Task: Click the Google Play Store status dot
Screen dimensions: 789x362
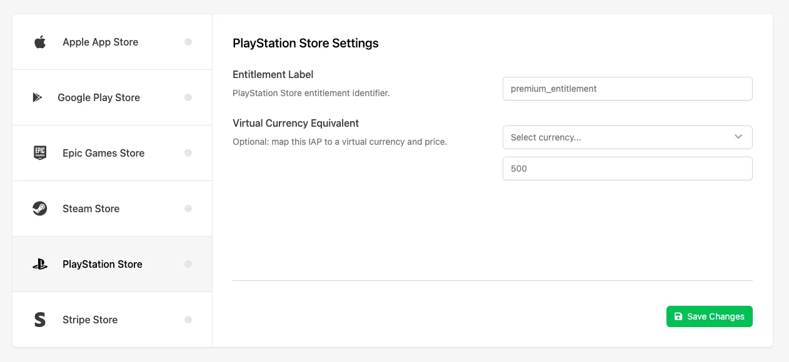Action: click(188, 97)
